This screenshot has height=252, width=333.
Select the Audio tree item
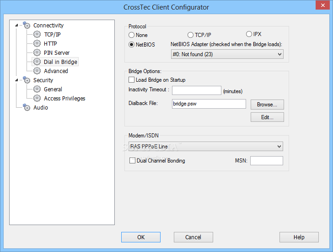point(41,107)
